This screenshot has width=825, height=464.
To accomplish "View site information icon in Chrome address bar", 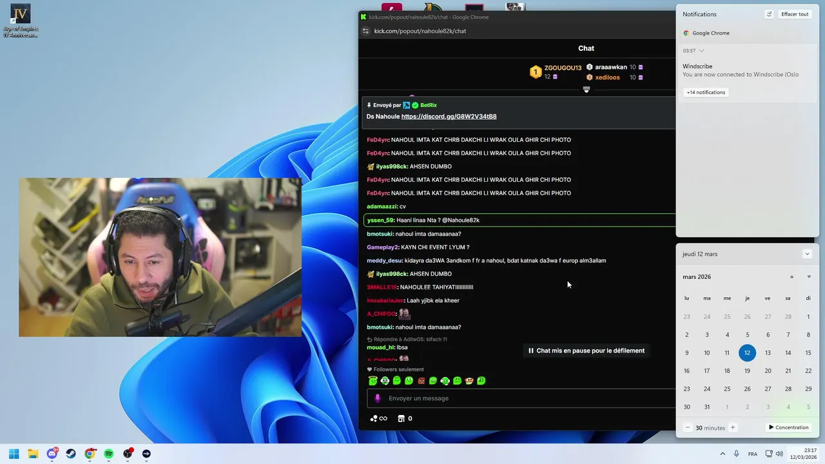I will pos(366,31).
